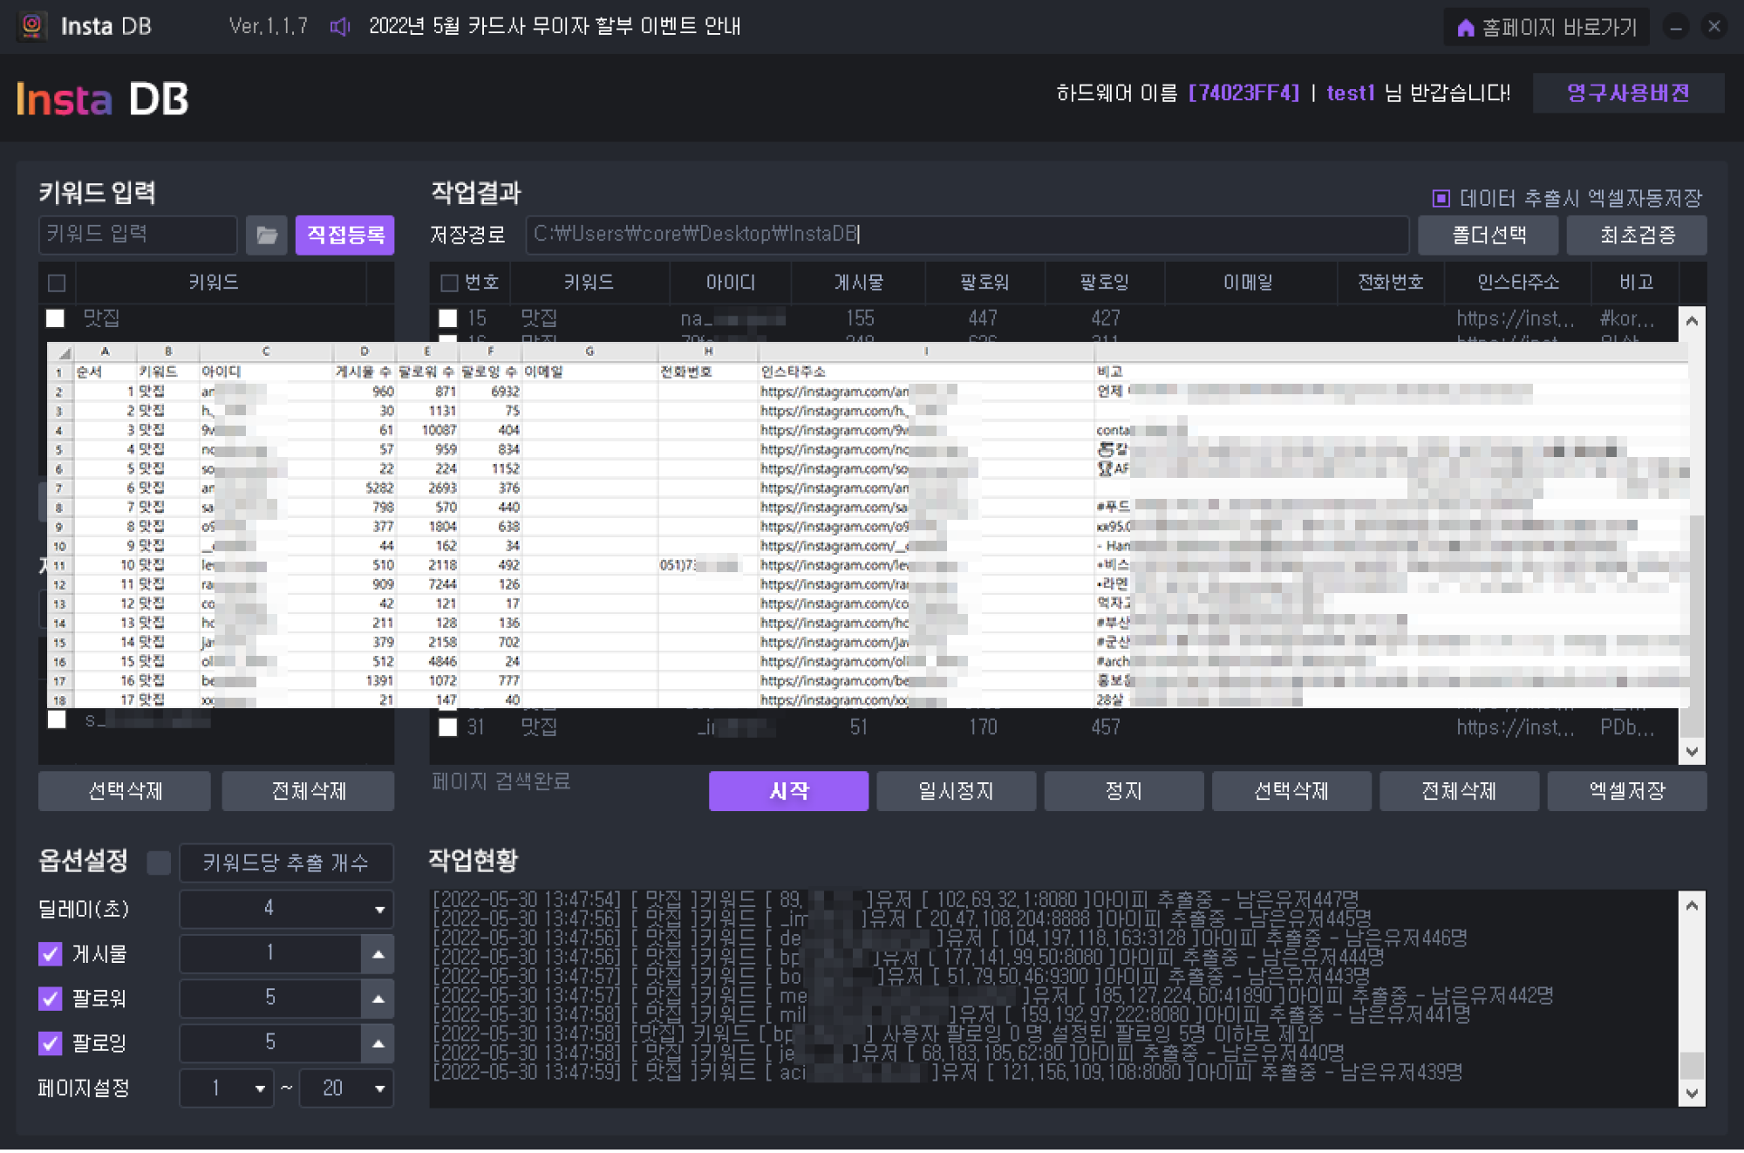Increase the 팔로워 value with stepper arrow
The image size is (1744, 1153).
(378, 999)
